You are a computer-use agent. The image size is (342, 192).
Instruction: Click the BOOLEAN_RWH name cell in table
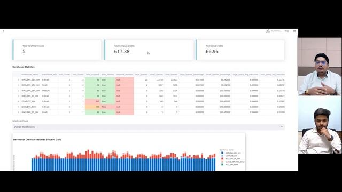coord(30,107)
